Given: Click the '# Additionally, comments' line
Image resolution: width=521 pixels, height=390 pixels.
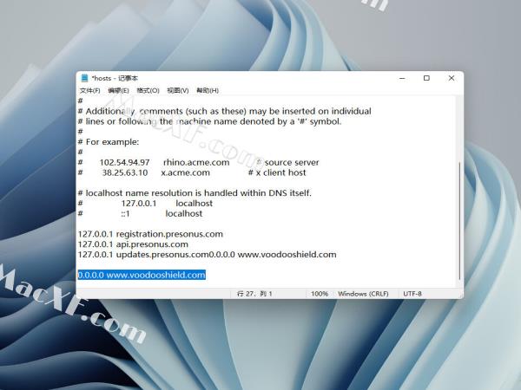Looking at the screenshot, I should [225, 111].
